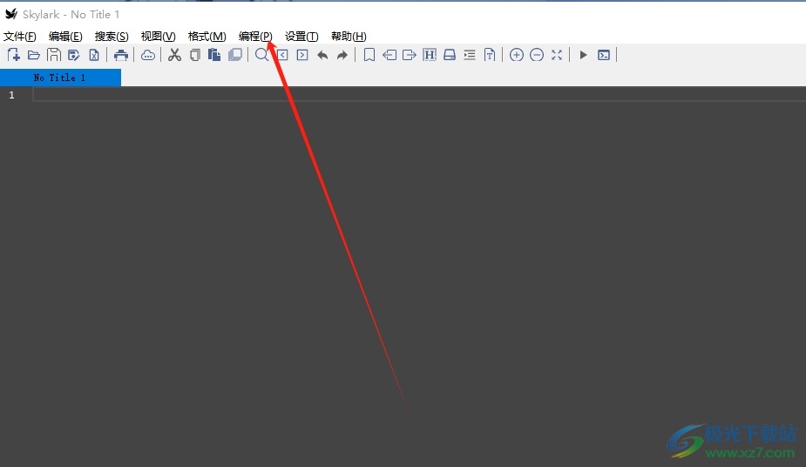
Task: Copy selection using the copy icon
Action: 195,55
